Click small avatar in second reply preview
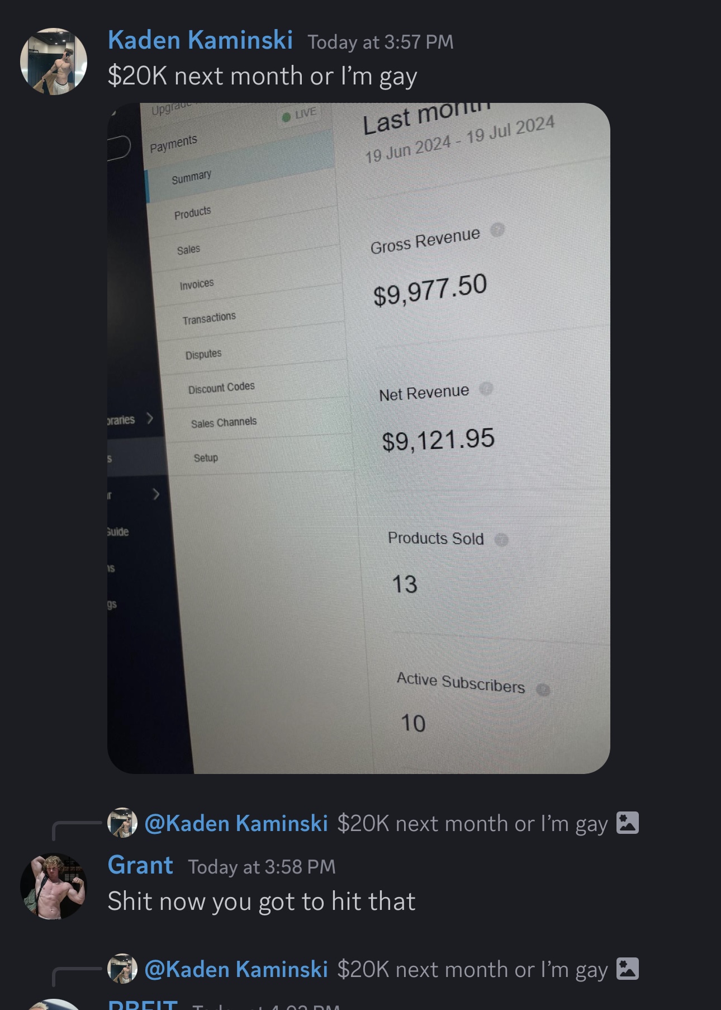Screen dimensions: 721x1010 coord(122,969)
